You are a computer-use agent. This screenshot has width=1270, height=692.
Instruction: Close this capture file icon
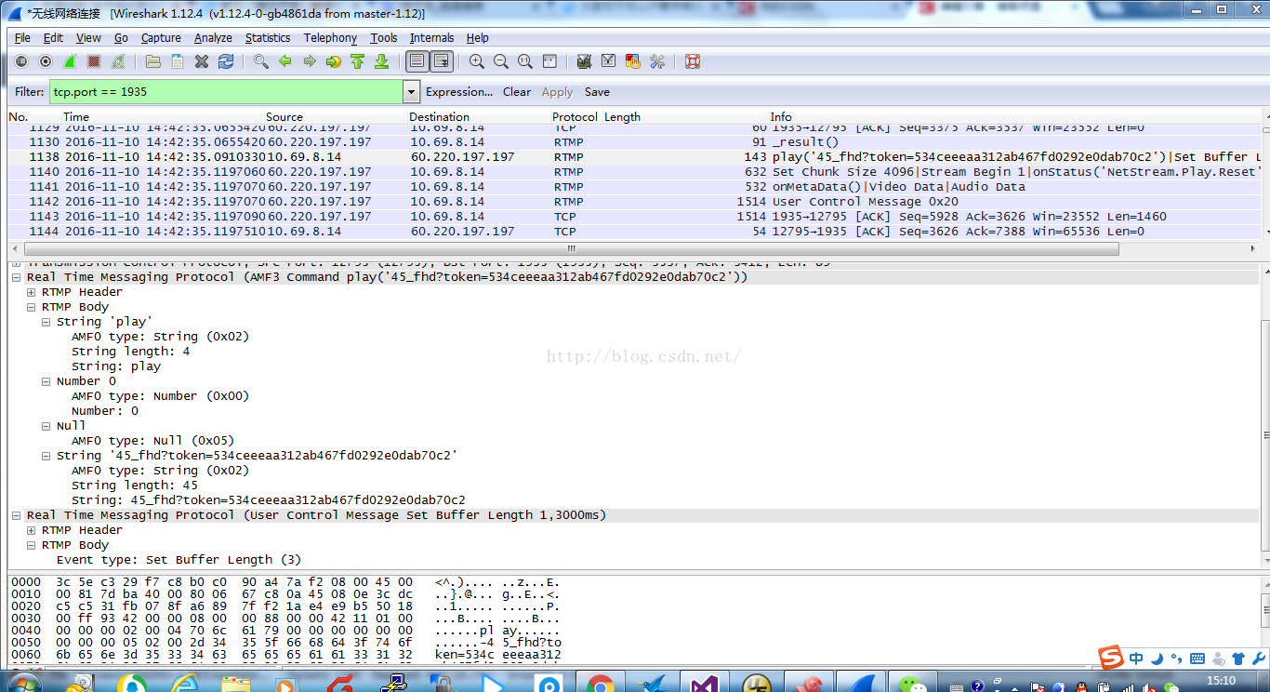pyautogui.click(x=202, y=62)
